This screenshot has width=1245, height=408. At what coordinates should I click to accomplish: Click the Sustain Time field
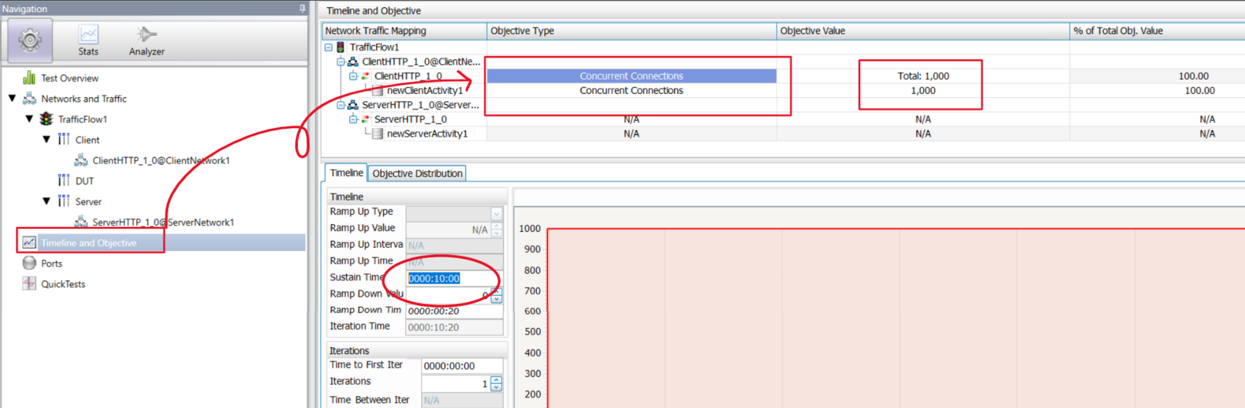coord(454,278)
